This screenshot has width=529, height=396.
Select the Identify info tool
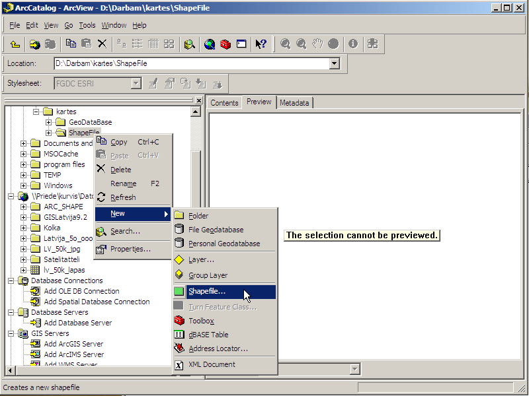353,44
